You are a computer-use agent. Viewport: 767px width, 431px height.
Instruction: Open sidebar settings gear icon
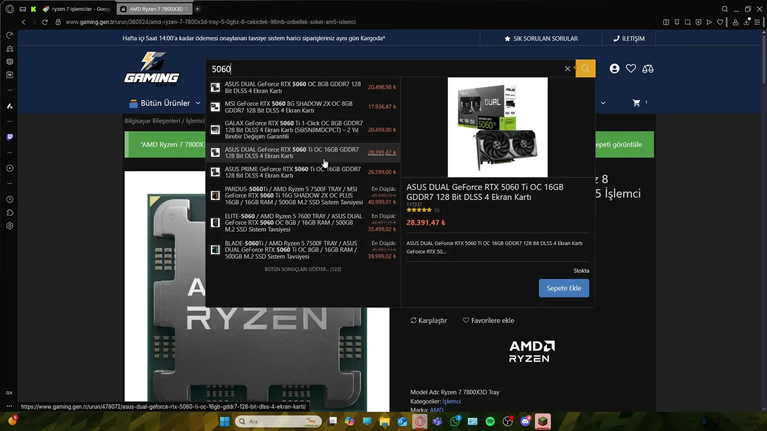(10, 226)
